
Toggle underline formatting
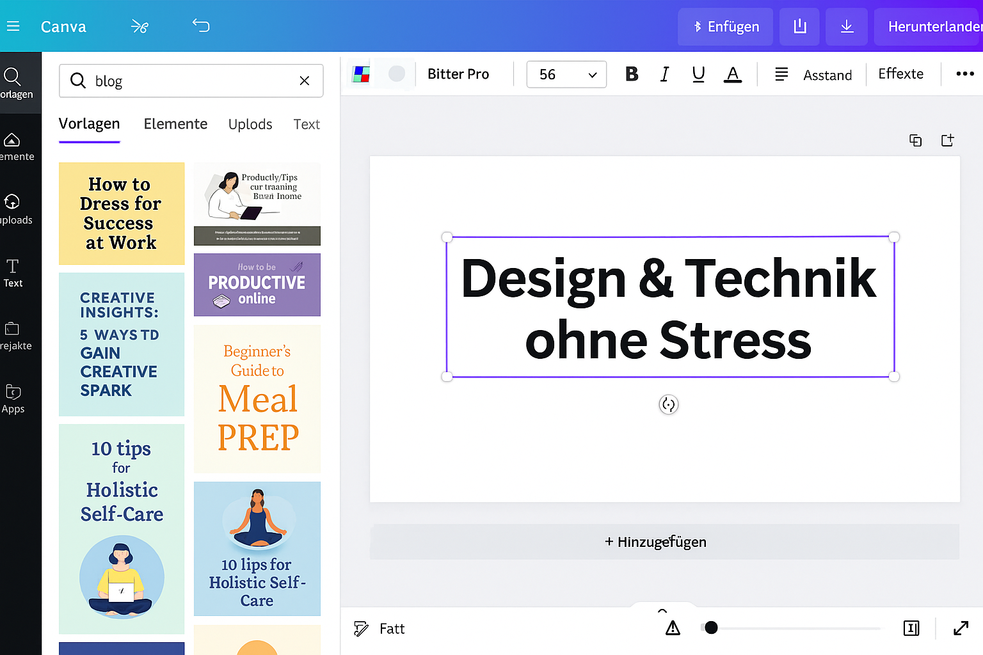coord(698,74)
